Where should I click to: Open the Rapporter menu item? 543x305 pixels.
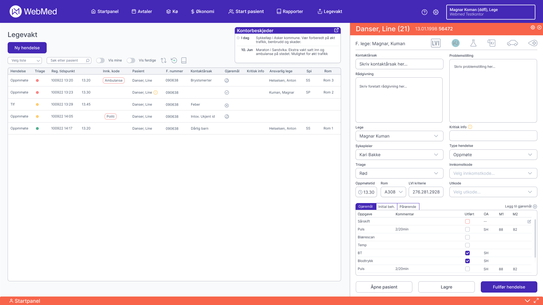pyautogui.click(x=290, y=12)
